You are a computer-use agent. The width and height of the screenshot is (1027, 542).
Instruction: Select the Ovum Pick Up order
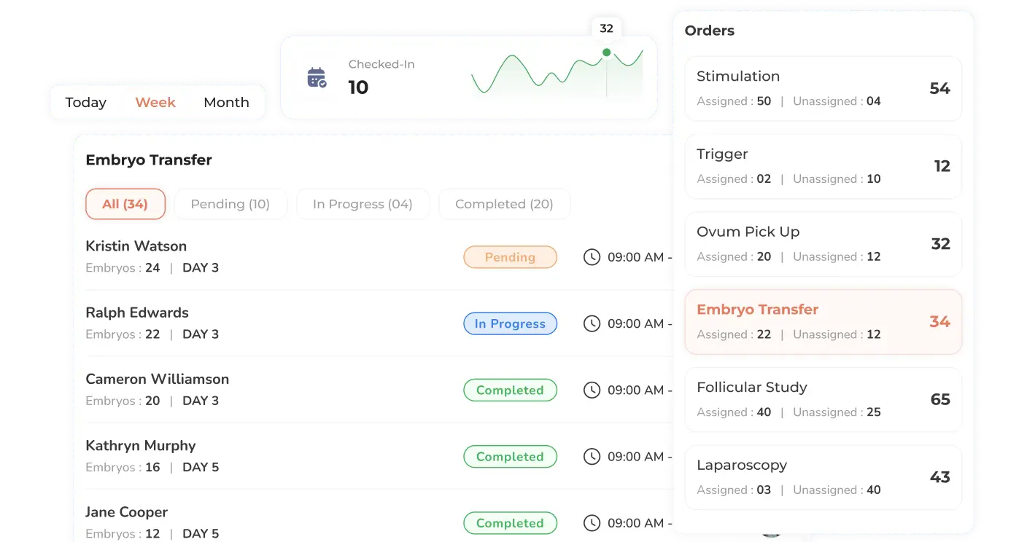coord(823,244)
